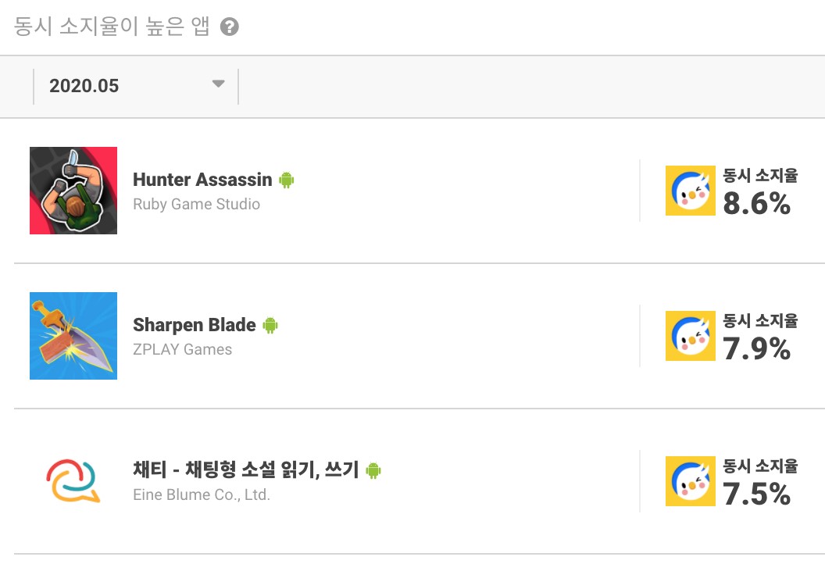Click the 동시 소지율이 높은 앱 heading
This screenshot has width=825, height=564.
point(112,27)
